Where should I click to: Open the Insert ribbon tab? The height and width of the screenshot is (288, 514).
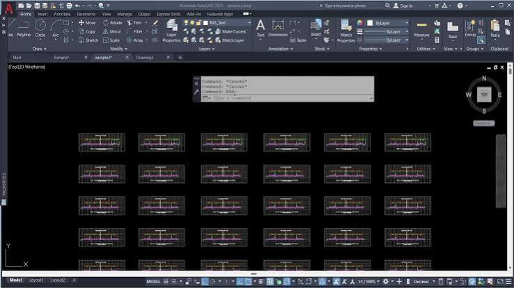click(x=42, y=14)
